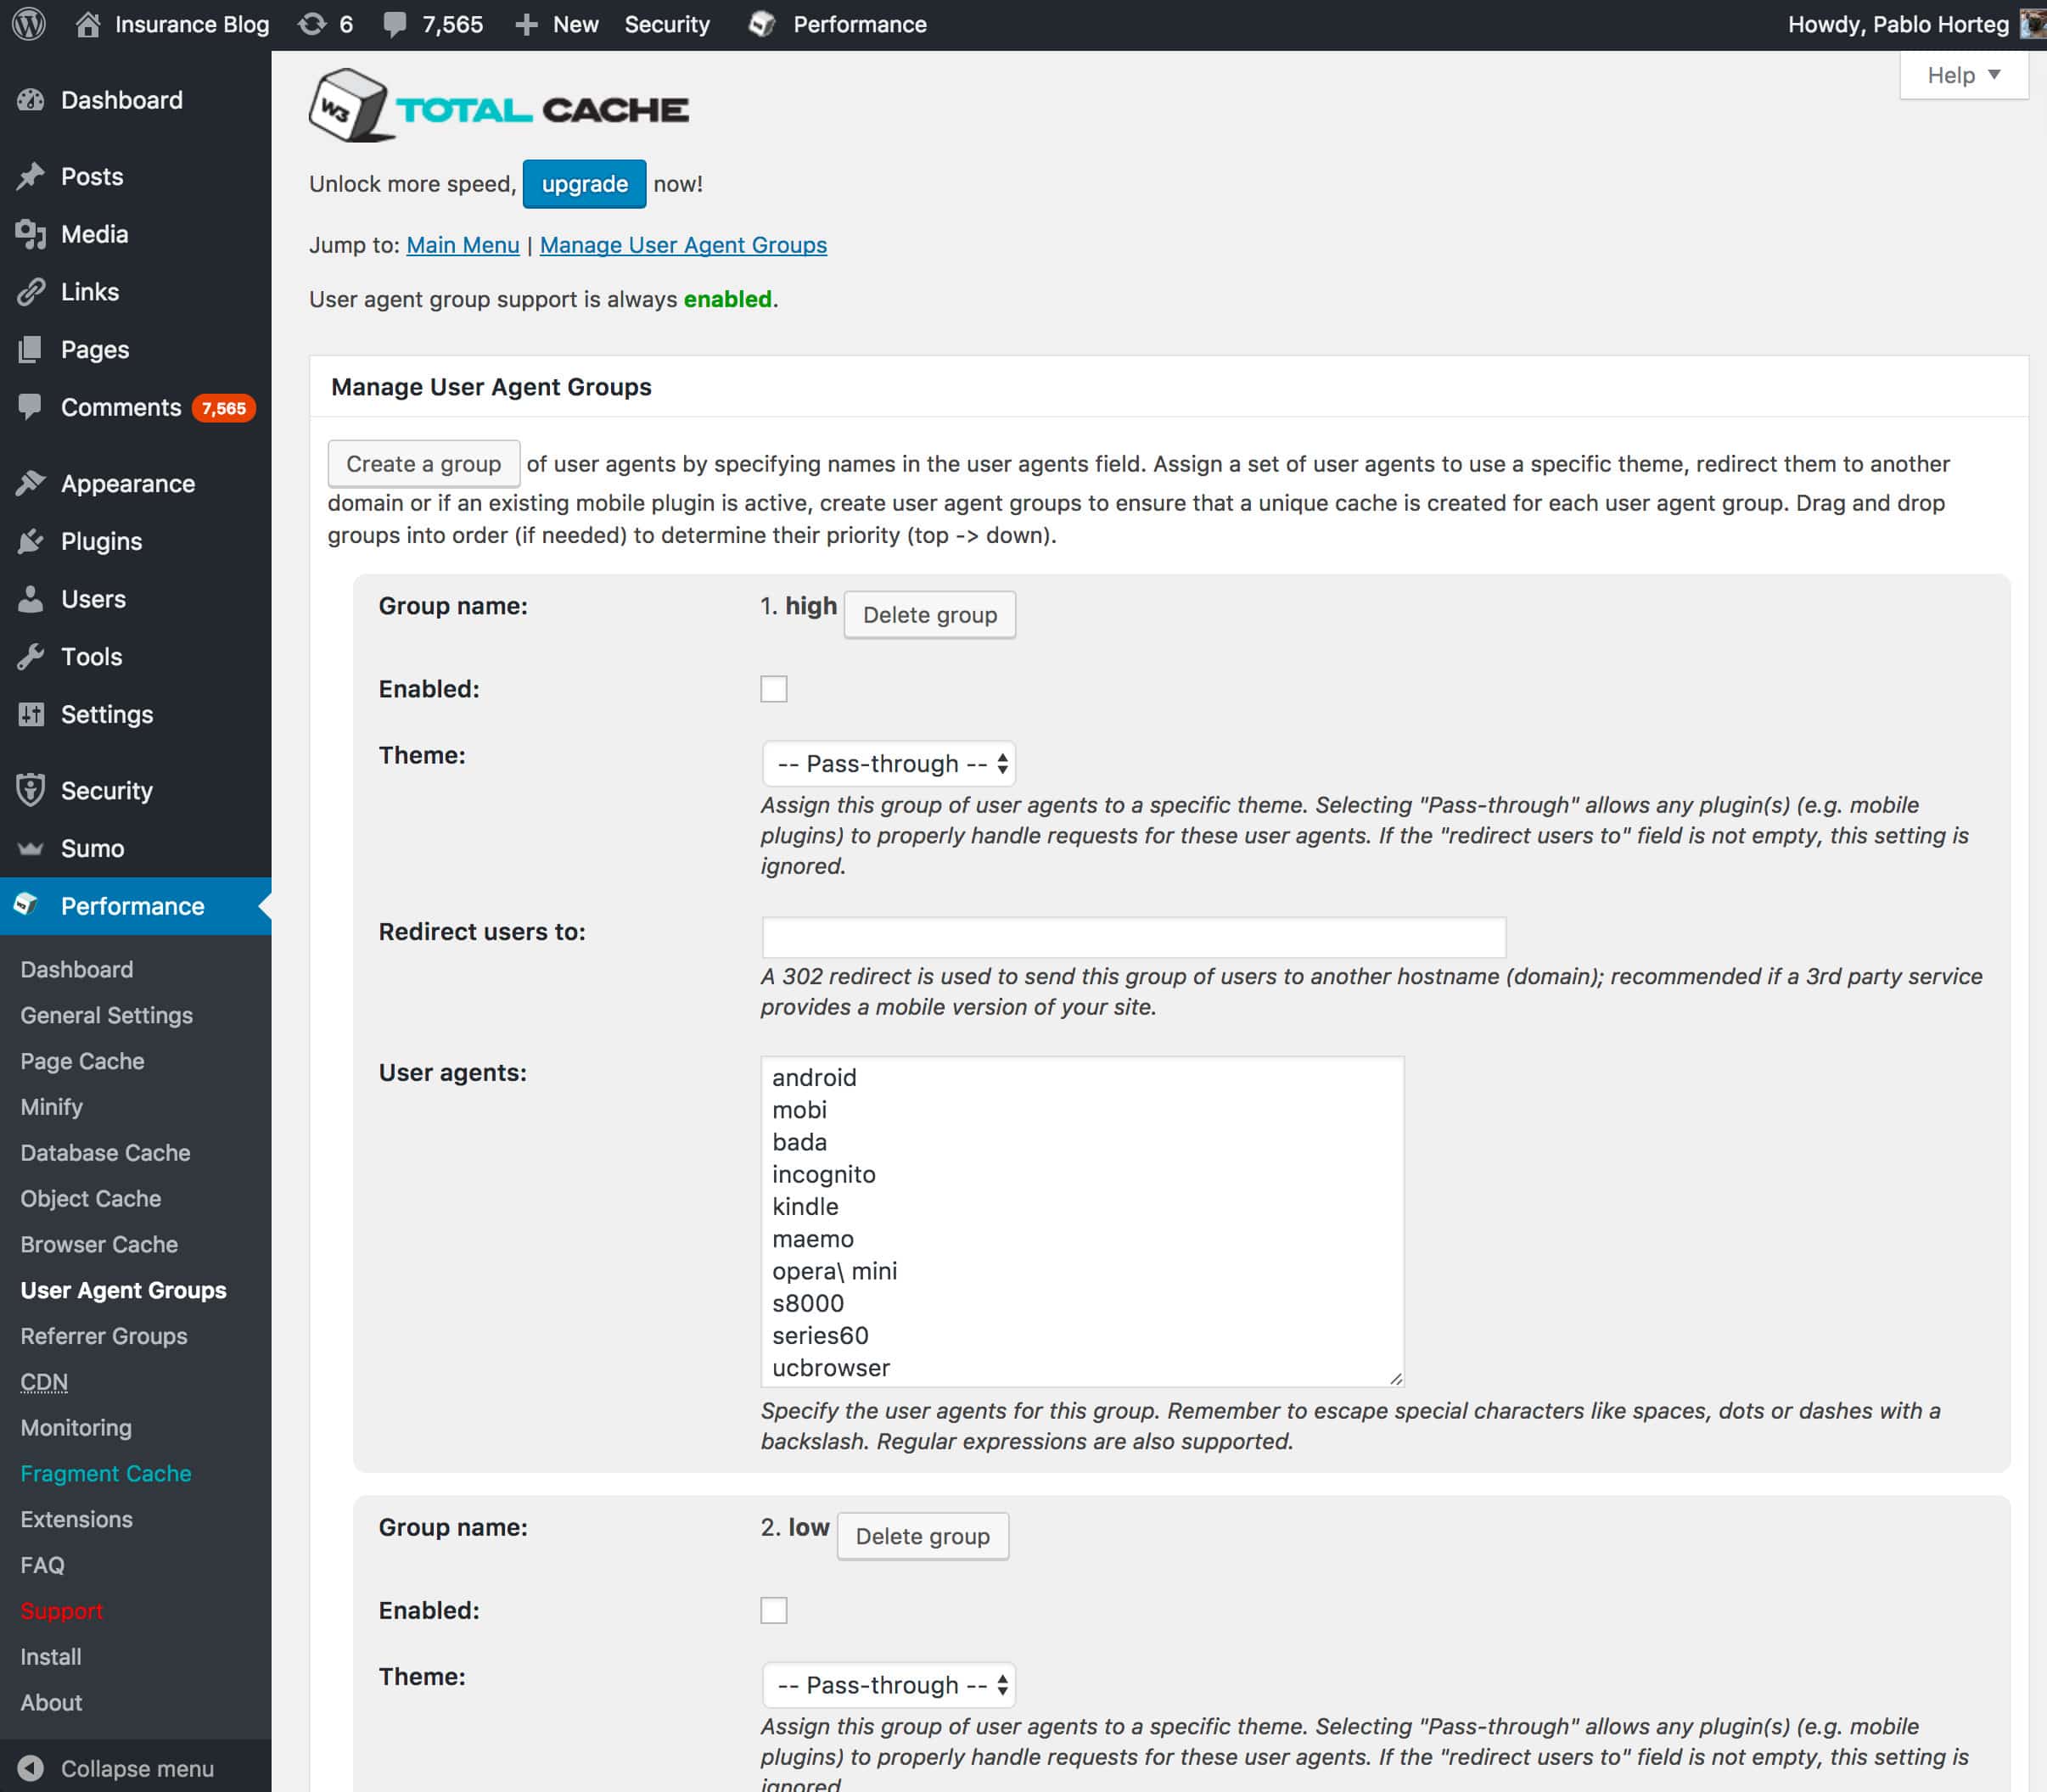
Task: Open Minify submenu item
Action: click(x=51, y=1107)
